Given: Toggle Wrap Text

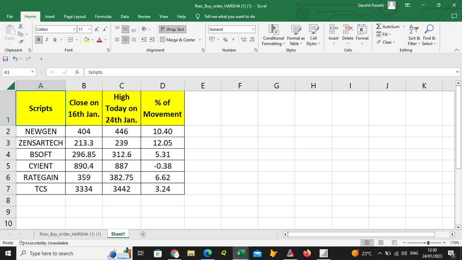Looking at the screenshot, I should pos(172,29).
